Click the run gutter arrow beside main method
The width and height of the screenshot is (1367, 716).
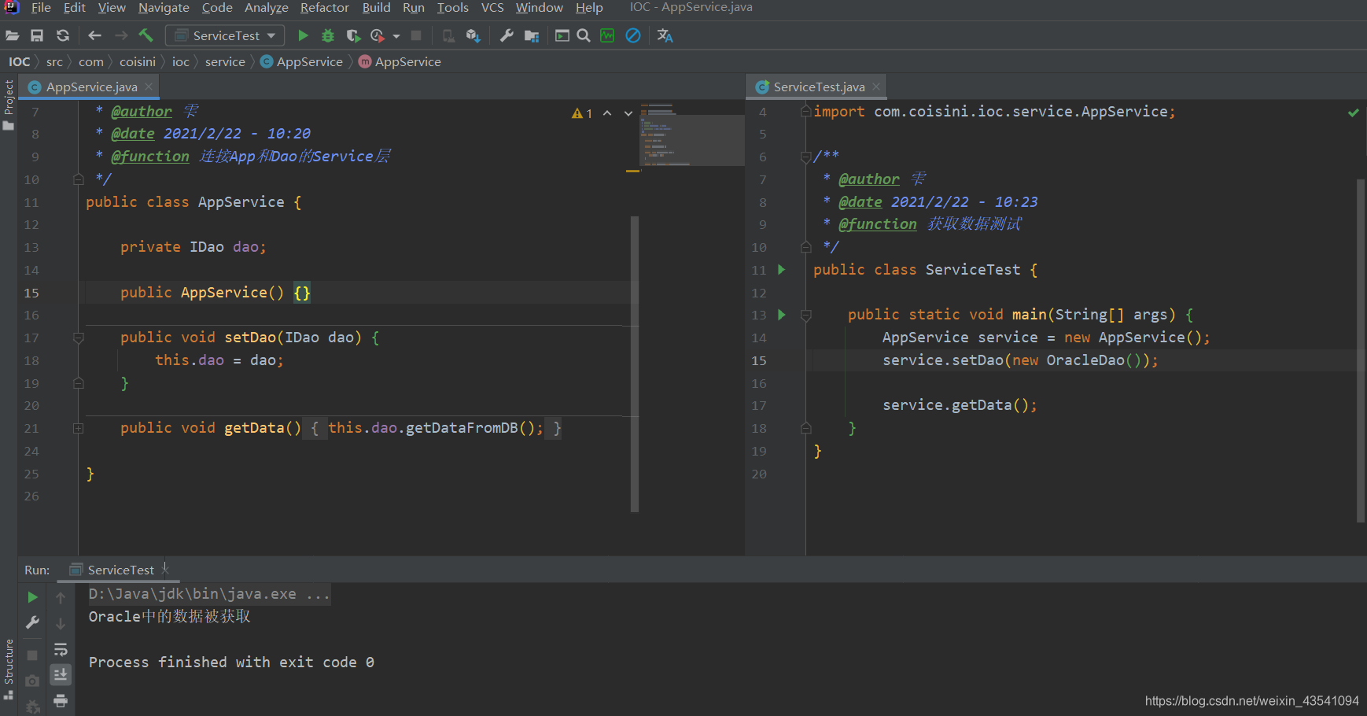781,314
